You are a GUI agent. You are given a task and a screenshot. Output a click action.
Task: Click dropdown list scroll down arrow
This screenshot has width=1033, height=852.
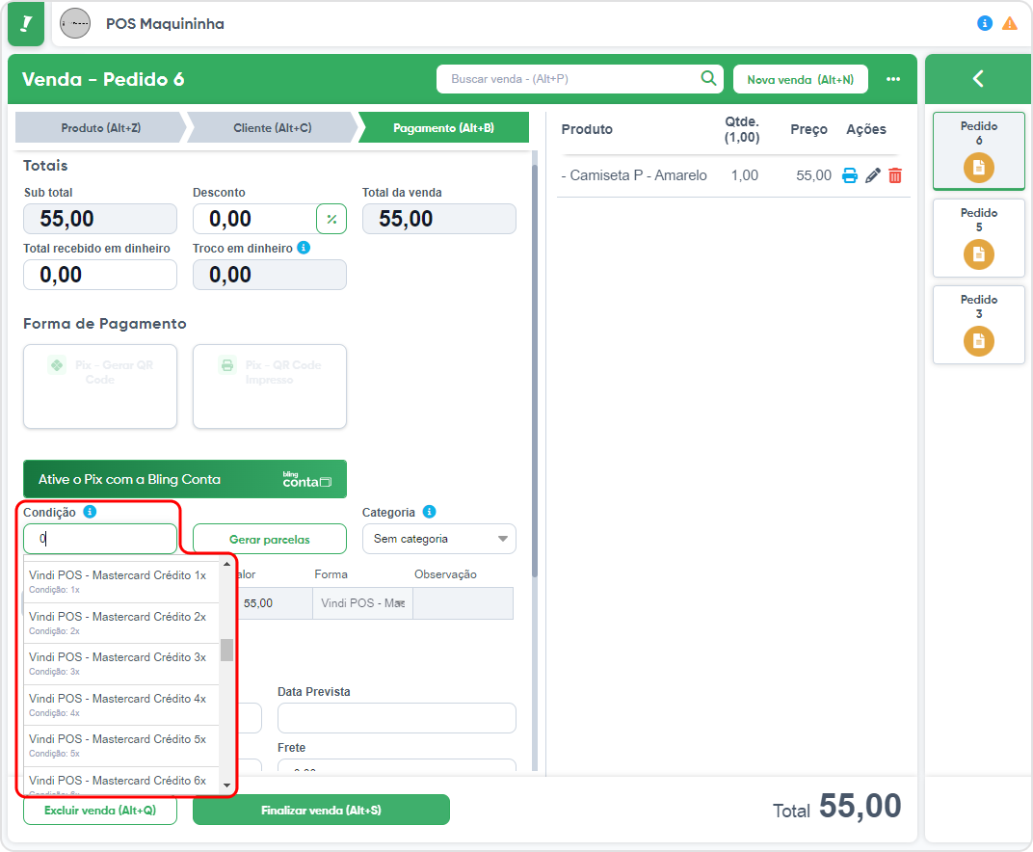[226, 785]
